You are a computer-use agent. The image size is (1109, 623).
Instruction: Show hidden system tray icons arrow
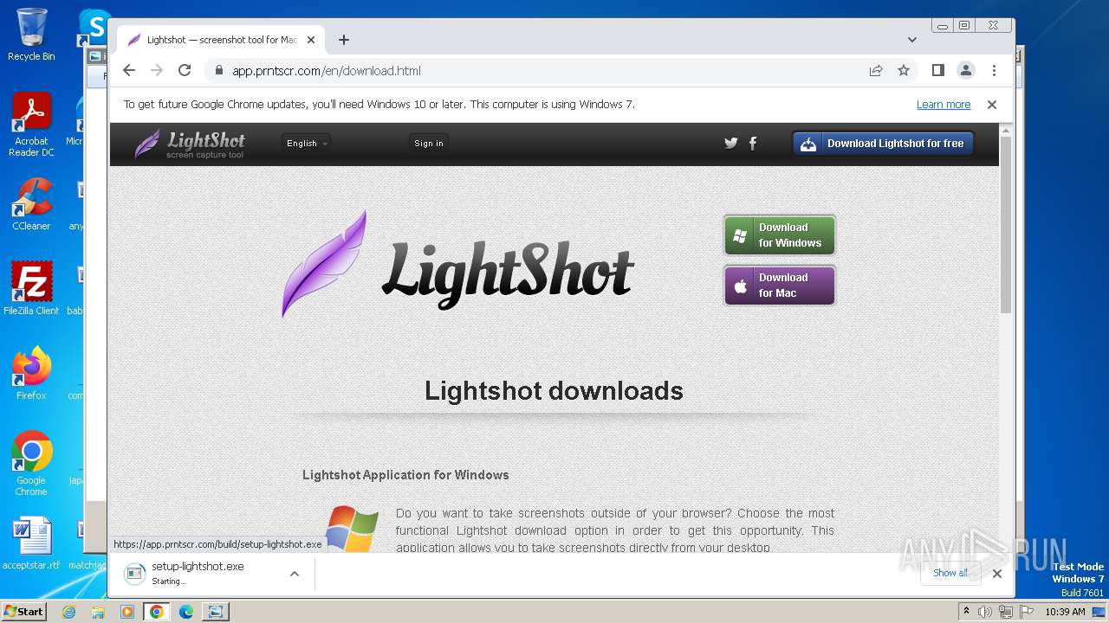pos(966,612)
